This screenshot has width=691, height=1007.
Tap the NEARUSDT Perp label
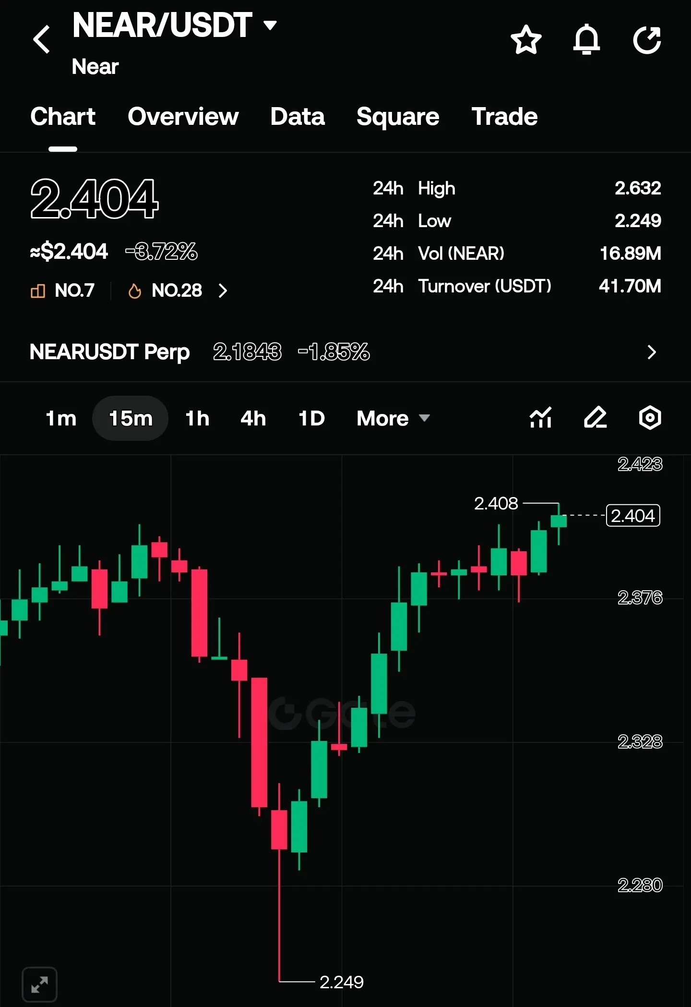(109, 352)
